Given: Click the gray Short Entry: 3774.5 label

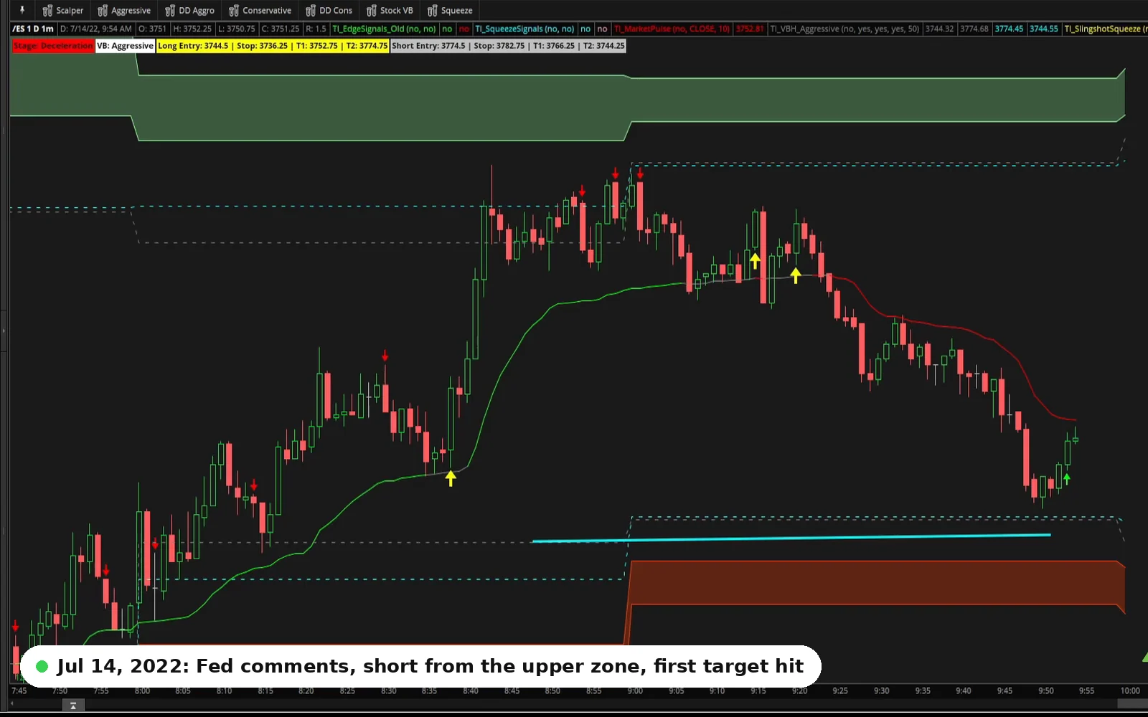Looking at the screenshot, I should tap(508, 46).
